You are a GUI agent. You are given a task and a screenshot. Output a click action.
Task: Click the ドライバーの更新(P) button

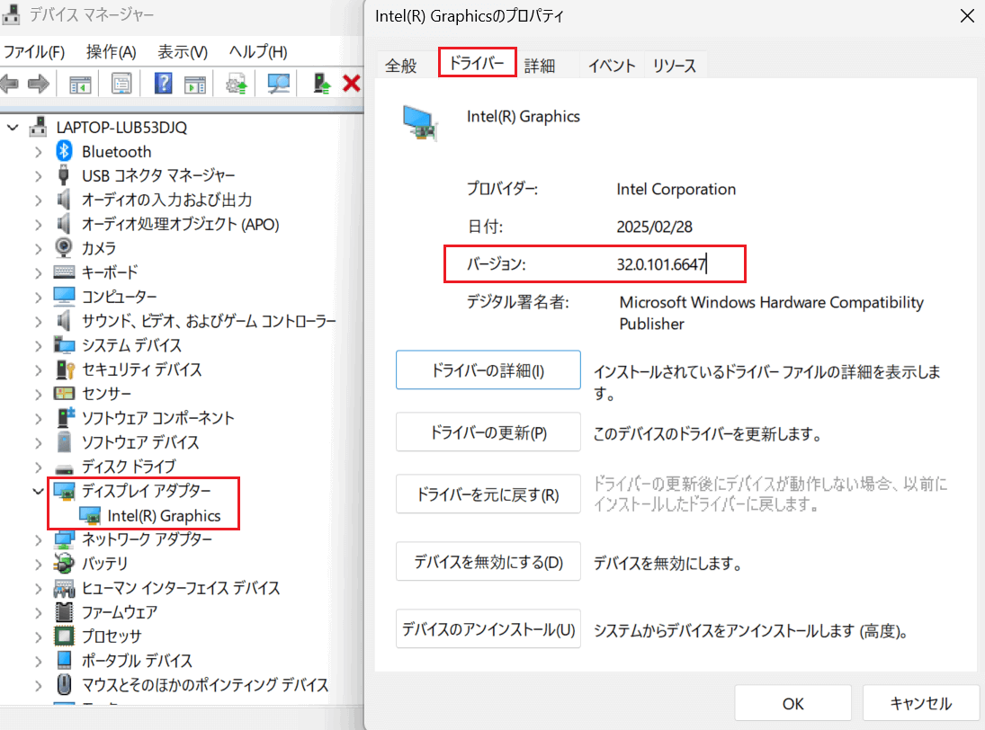click(x=488, y=432)
